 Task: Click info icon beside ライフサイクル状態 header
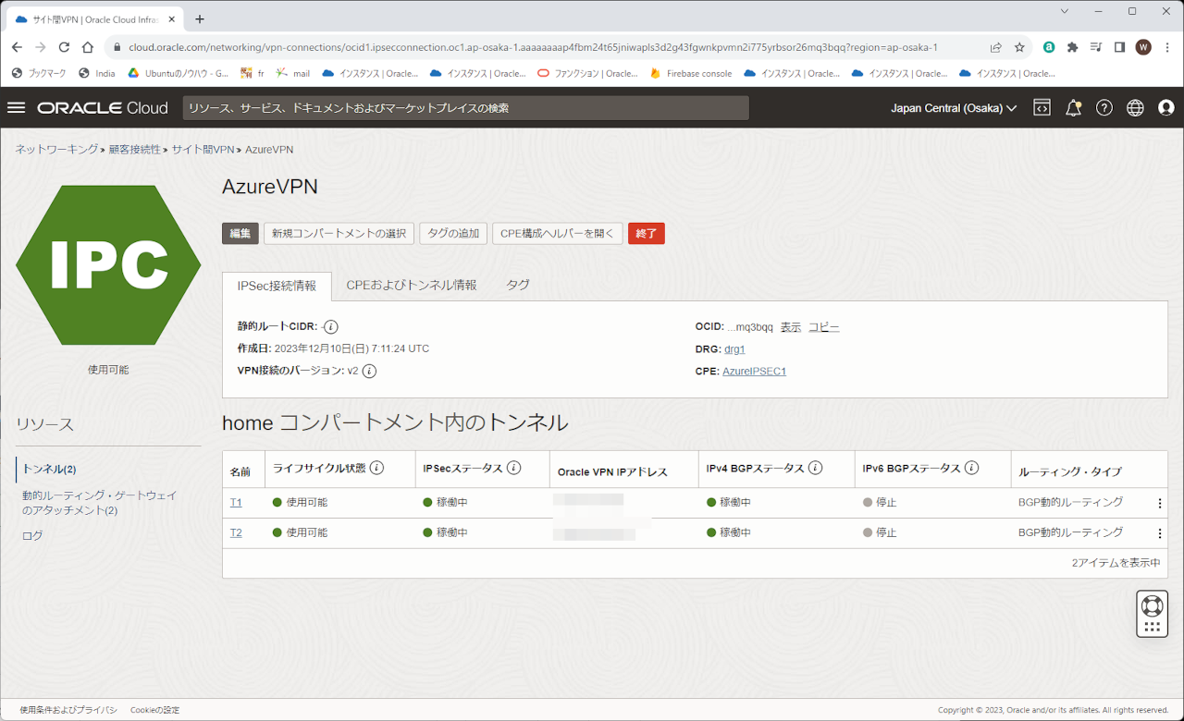pos(376,468)
